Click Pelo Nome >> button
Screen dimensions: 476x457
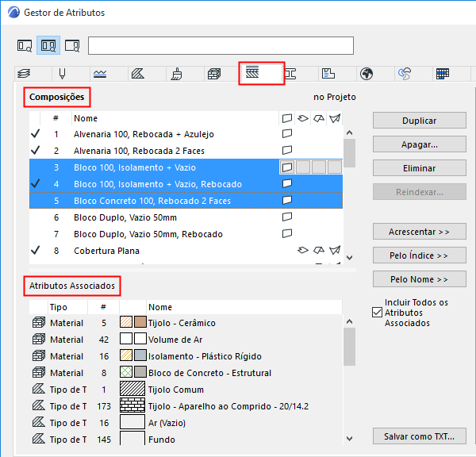419,279
